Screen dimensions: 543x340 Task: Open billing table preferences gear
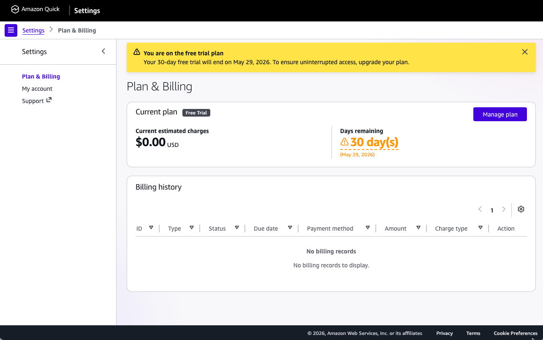coord(521,209)
